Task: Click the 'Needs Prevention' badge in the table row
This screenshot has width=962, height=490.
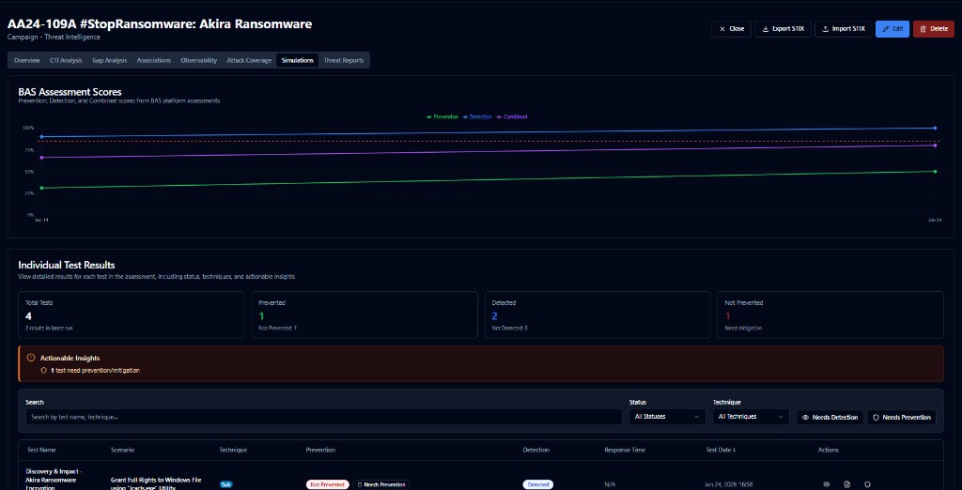Action: (381, 484)
